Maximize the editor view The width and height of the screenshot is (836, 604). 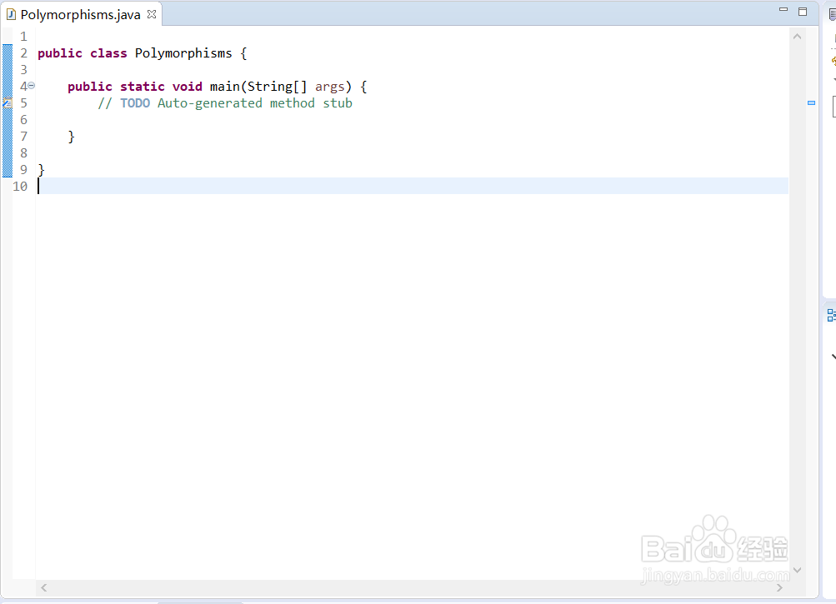[x=803, y=11]
